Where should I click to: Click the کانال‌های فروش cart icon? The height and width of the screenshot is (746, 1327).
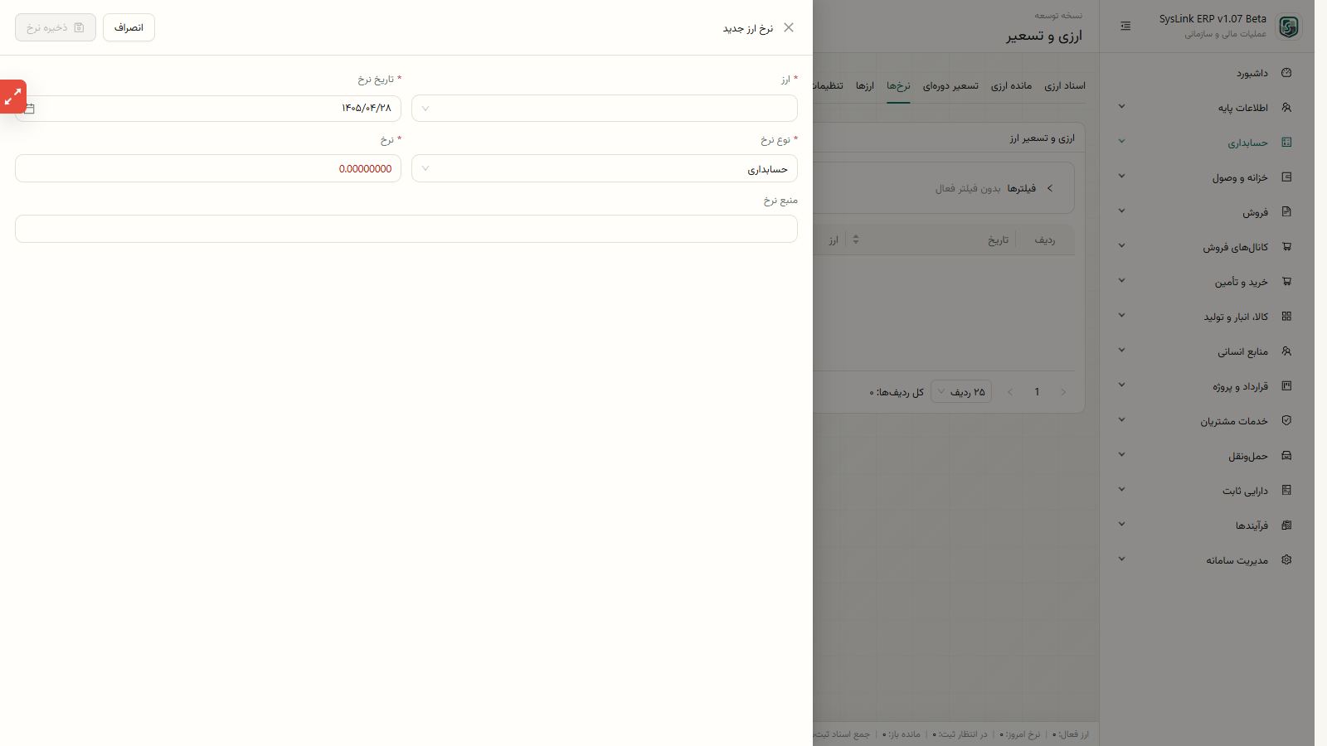pos(1286,247)
